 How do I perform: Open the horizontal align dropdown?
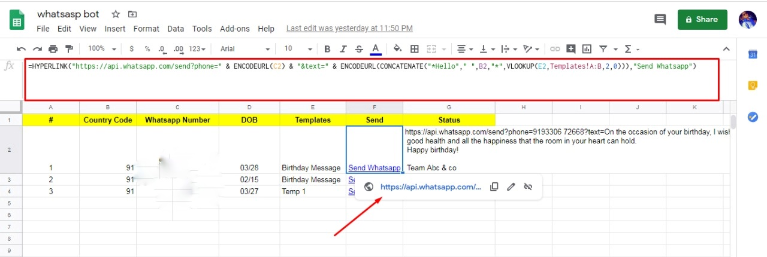coord(464,49)
